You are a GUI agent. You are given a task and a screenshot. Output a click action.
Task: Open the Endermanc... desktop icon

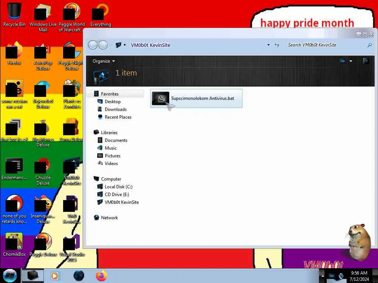(x=14, y=168)
